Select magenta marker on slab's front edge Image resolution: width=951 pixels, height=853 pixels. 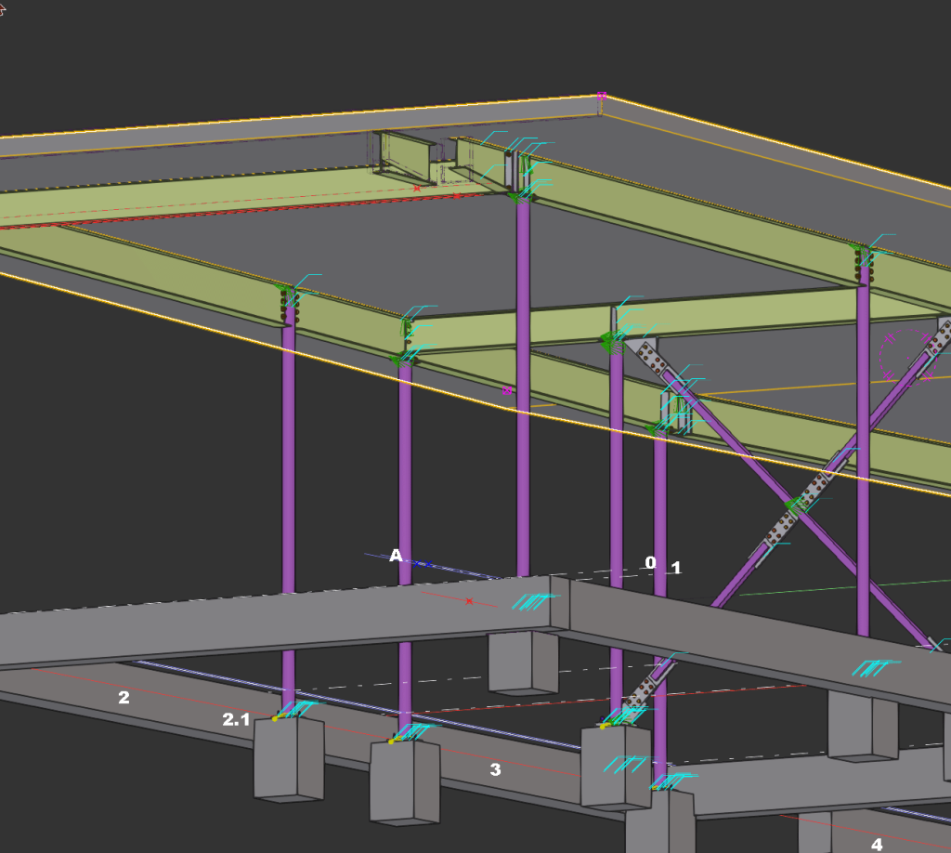(507, 390)
